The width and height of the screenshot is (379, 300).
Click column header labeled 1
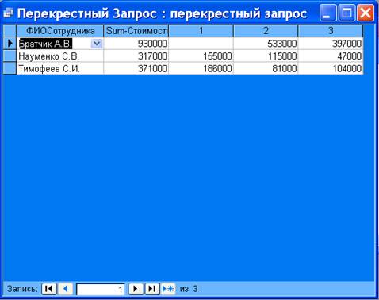(x=201, y=31)
